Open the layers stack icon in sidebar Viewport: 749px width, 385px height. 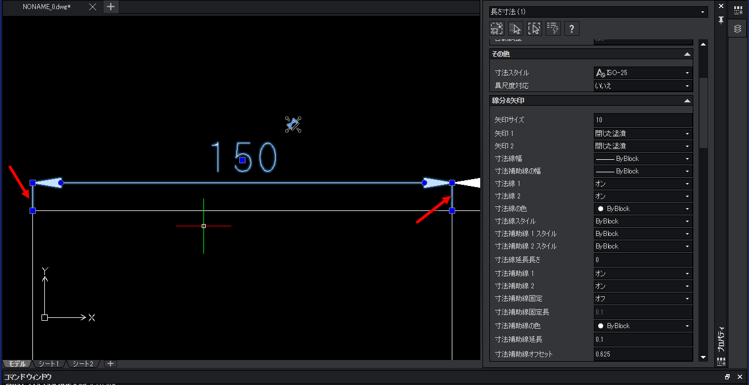738,28
